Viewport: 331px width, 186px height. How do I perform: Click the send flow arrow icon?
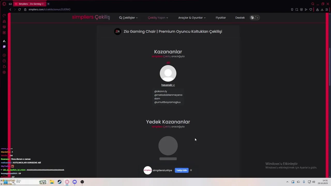point(306,10)
